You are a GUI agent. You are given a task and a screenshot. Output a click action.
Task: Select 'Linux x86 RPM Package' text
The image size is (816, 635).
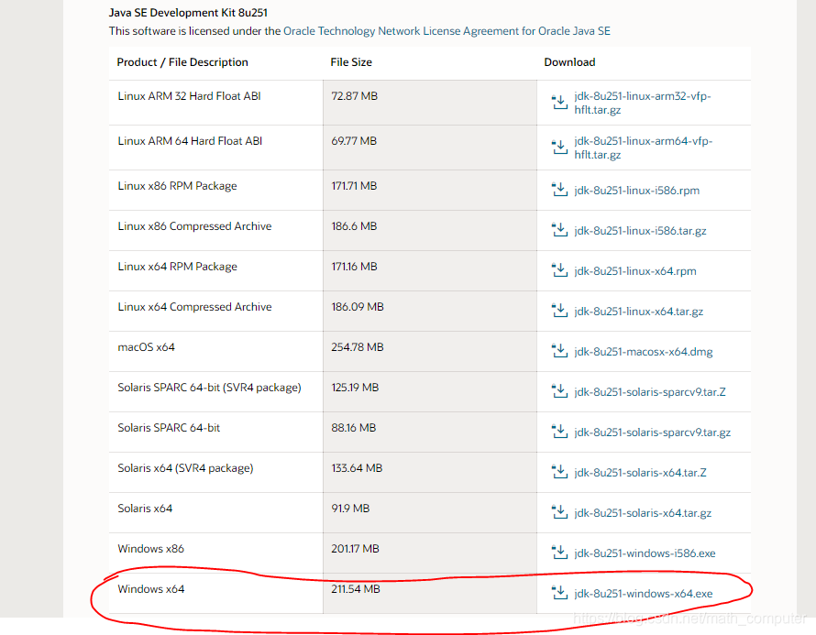pyautogui.click(x=177, y=186)
